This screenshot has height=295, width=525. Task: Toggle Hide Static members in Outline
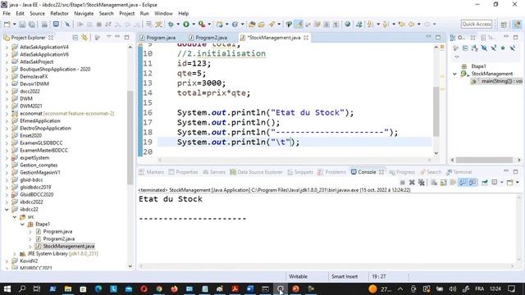click(494, 48)
